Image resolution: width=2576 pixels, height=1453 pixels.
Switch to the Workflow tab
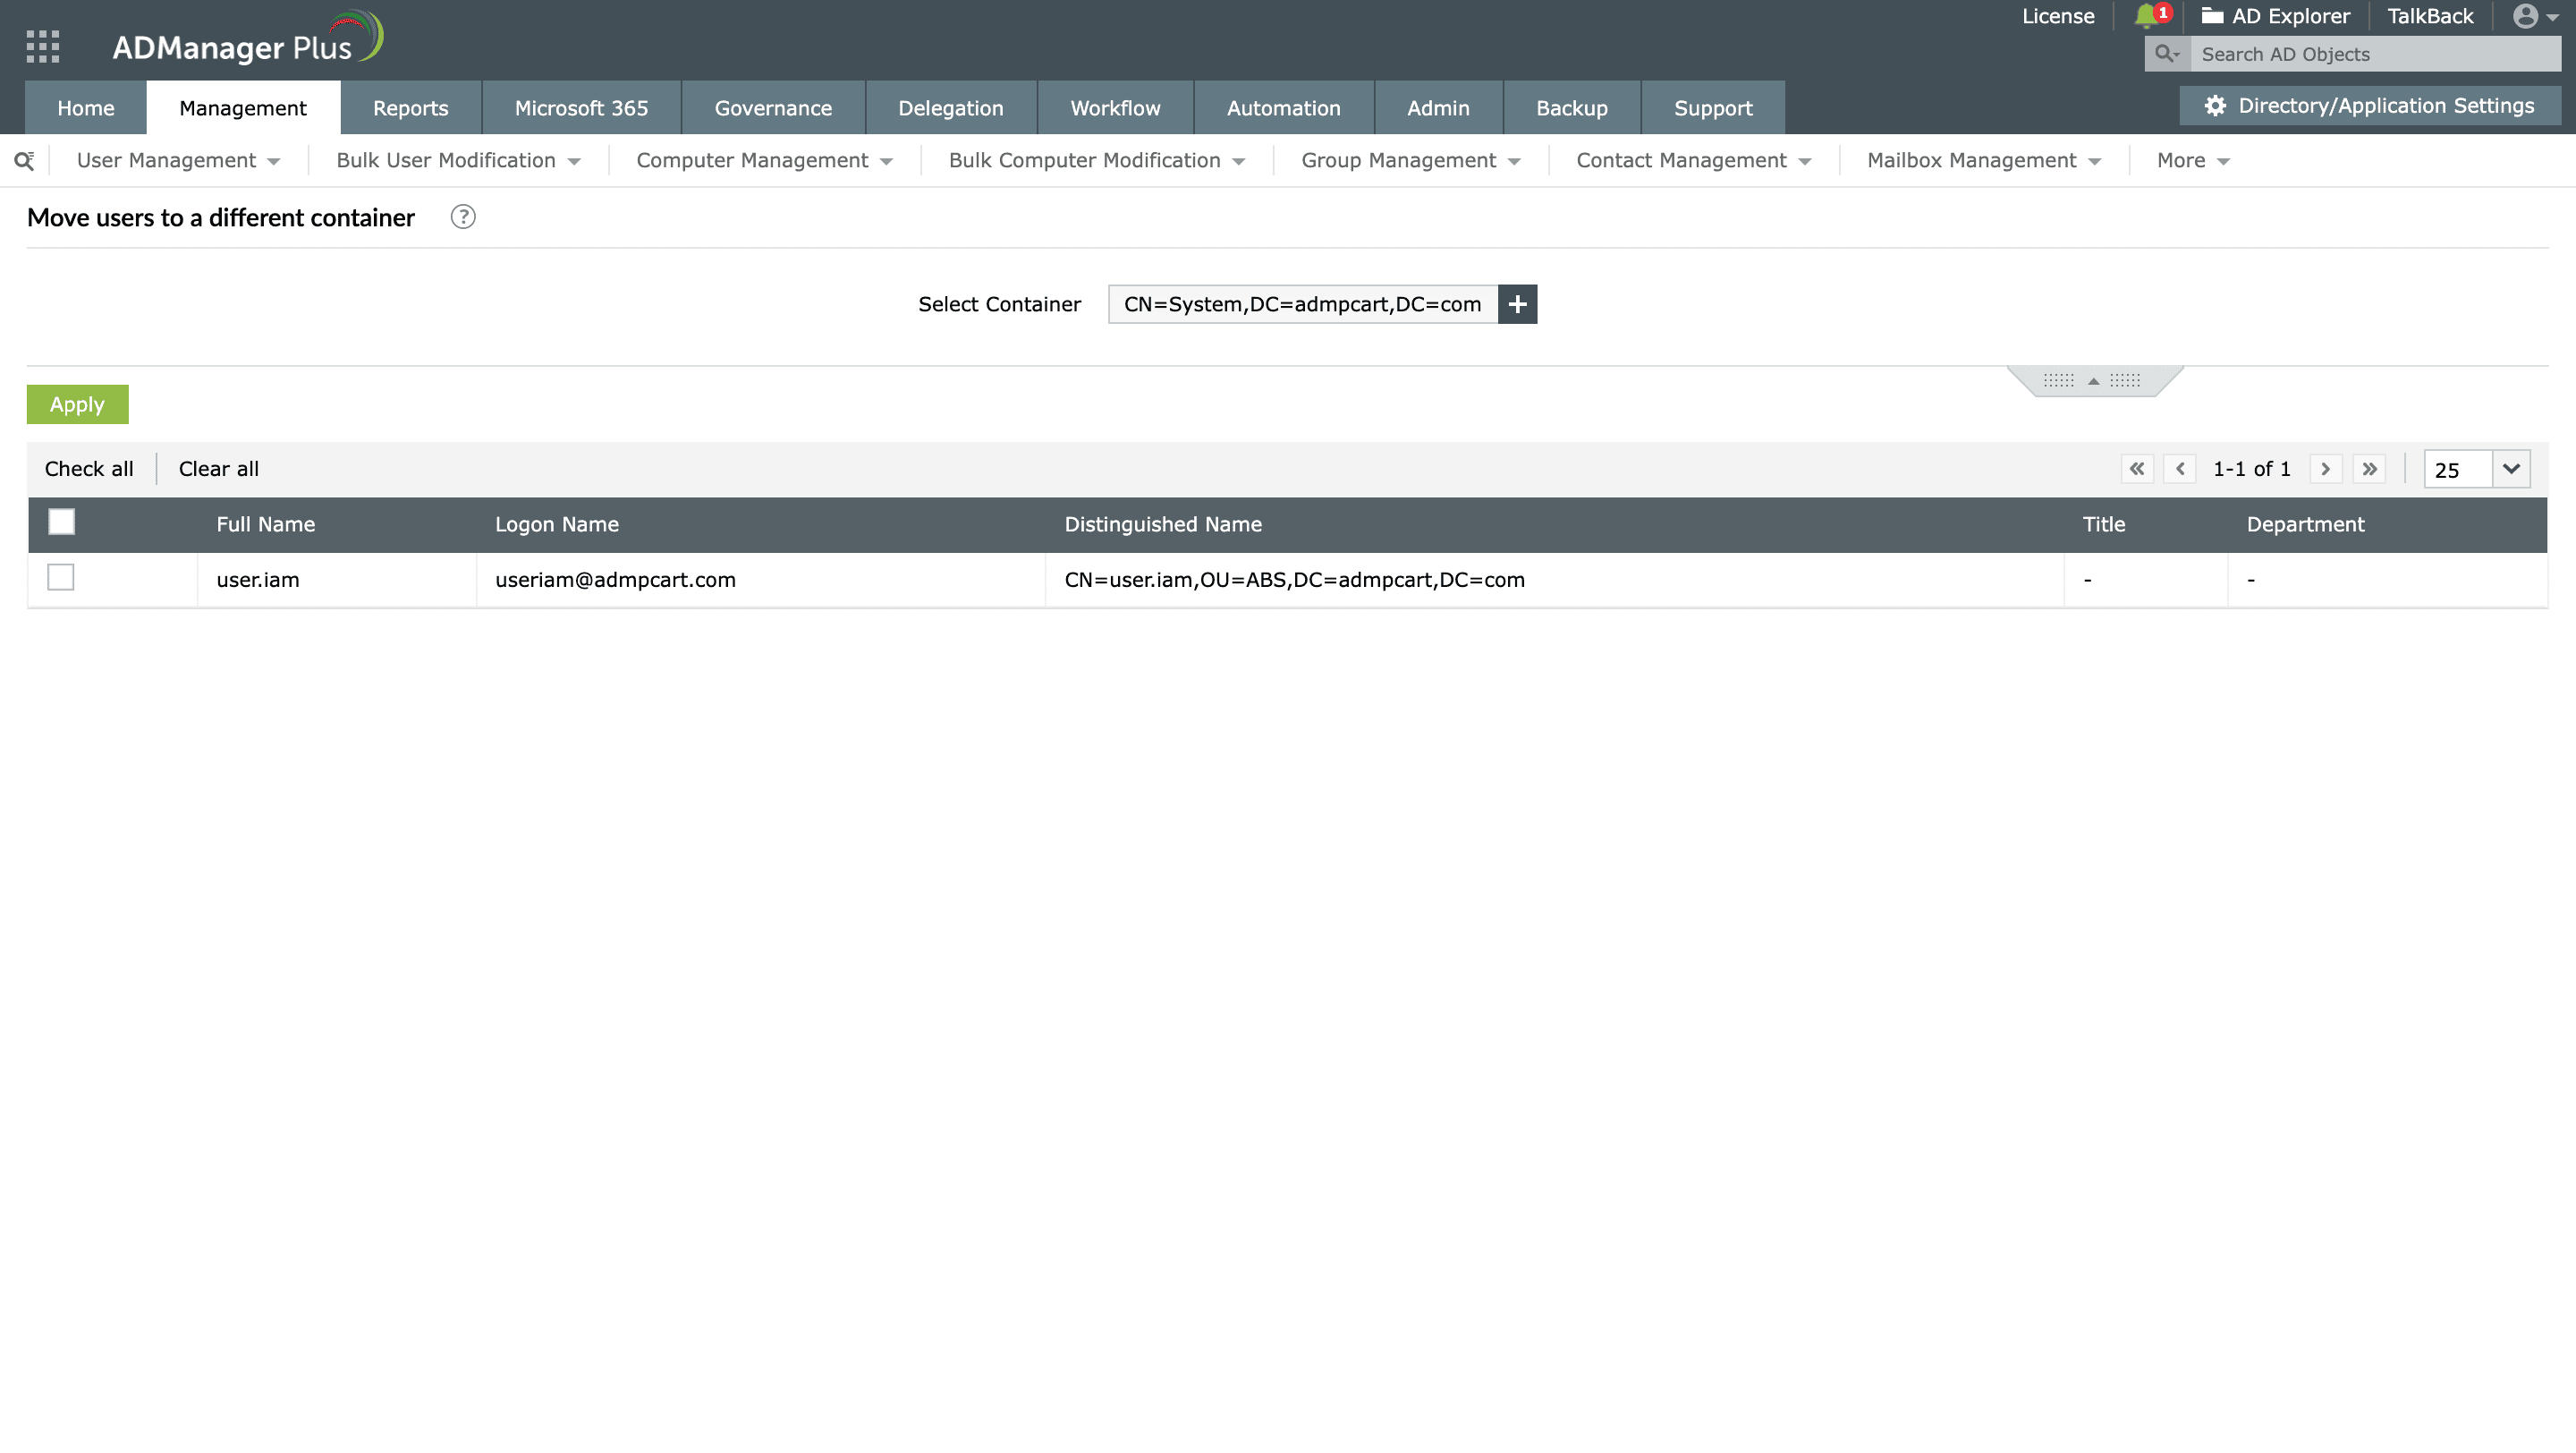[1115, 108]
